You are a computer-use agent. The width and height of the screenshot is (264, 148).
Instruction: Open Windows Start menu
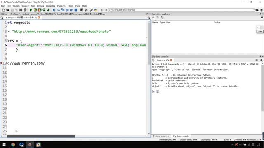pyautogui.click(x=4, y=144)
